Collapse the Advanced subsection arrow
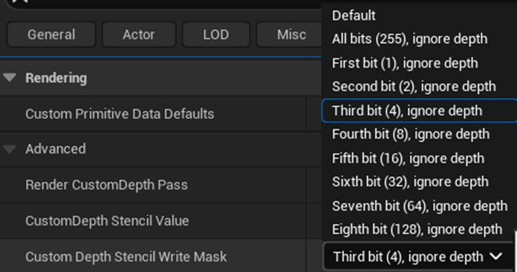The width and height of the screenshot is (517, 272). pos(9,149)
